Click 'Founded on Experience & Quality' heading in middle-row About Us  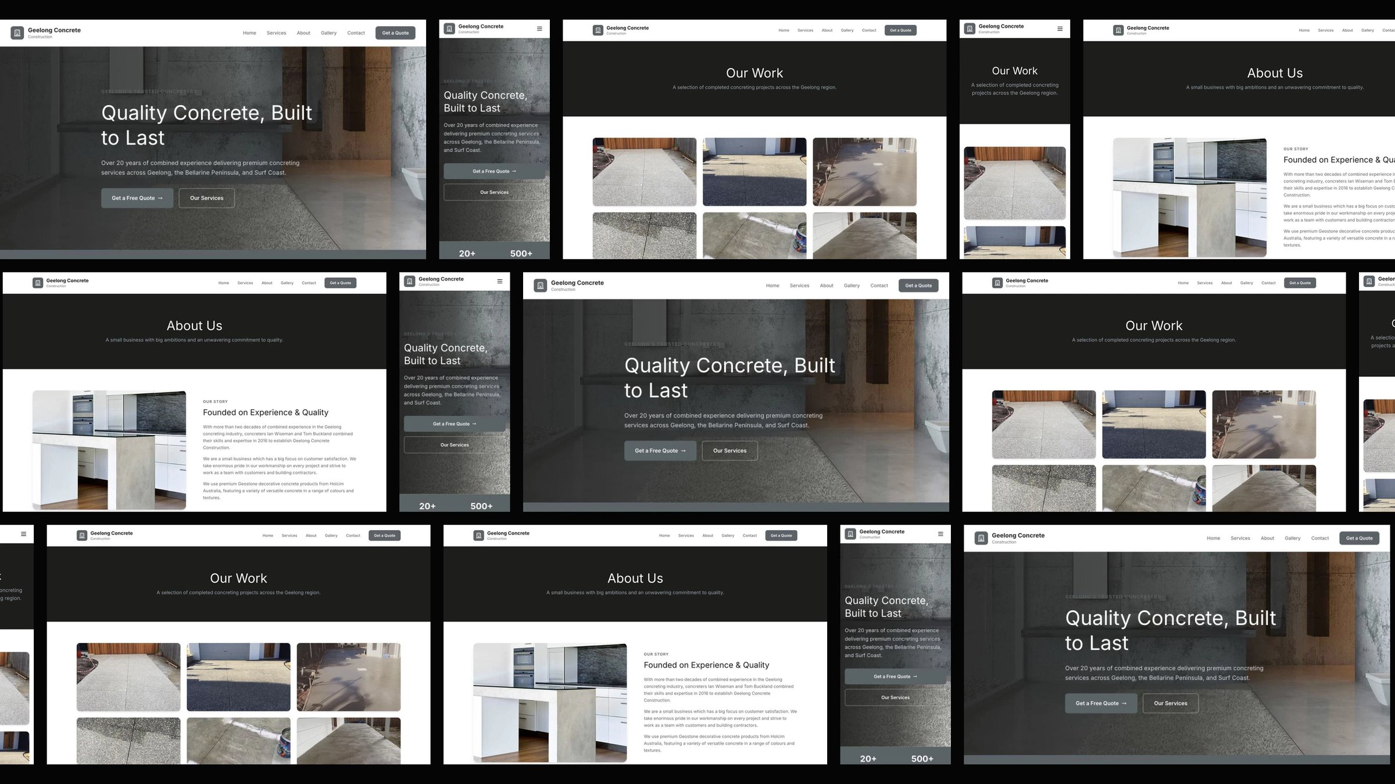pyautogui.click(x=266, y=412)
